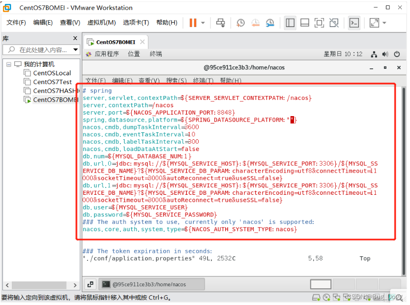Open the guest 位置 menu
The height and width of the screenshot is (305, 410).
[x=134, y=54]
